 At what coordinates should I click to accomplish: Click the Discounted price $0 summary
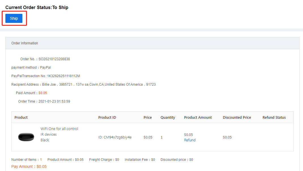[177, 160]
